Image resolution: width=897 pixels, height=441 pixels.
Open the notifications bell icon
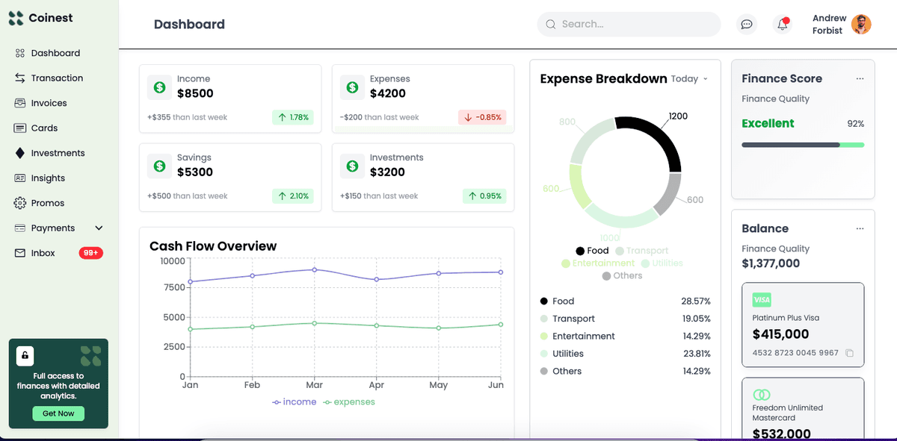pos(783,24)
